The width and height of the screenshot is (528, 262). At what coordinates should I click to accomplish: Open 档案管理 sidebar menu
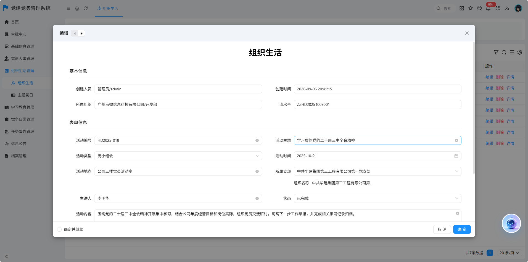click(x=19, y=156)
